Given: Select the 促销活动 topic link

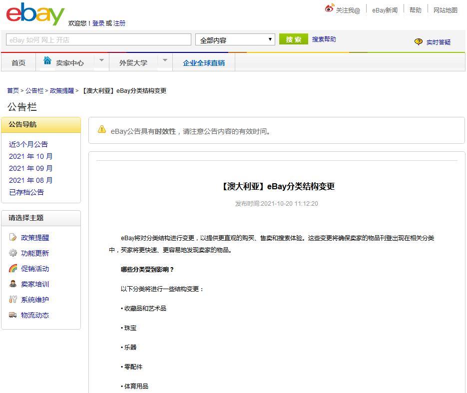Looking at the screenshot, I should click(x=35, y=269).
